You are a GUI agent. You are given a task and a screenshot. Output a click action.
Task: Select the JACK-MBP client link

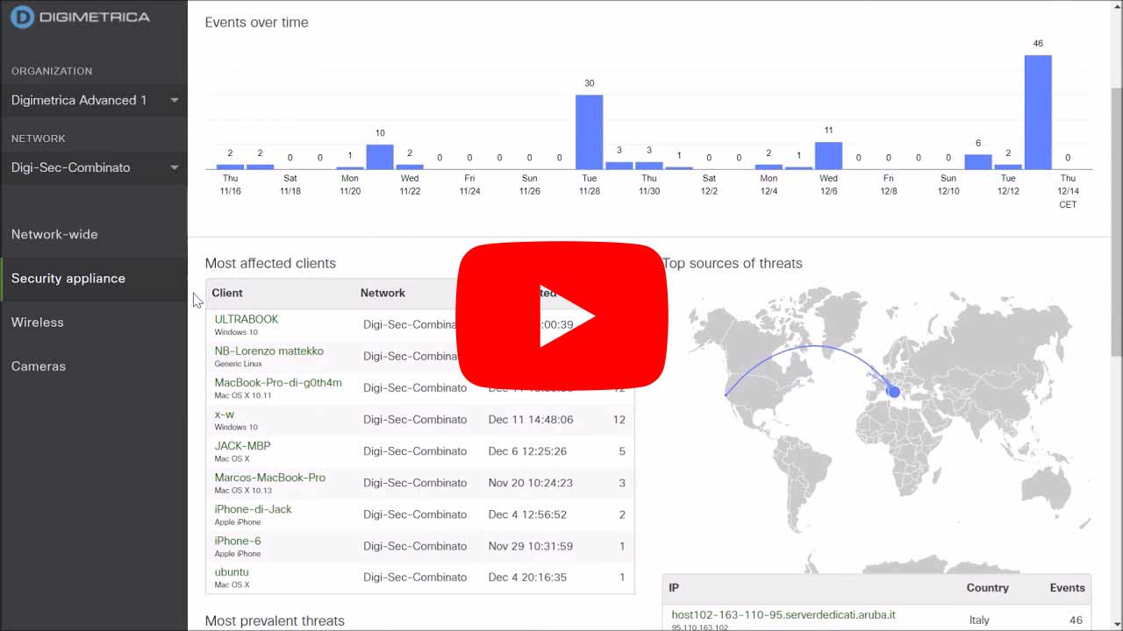pos(242,445)
